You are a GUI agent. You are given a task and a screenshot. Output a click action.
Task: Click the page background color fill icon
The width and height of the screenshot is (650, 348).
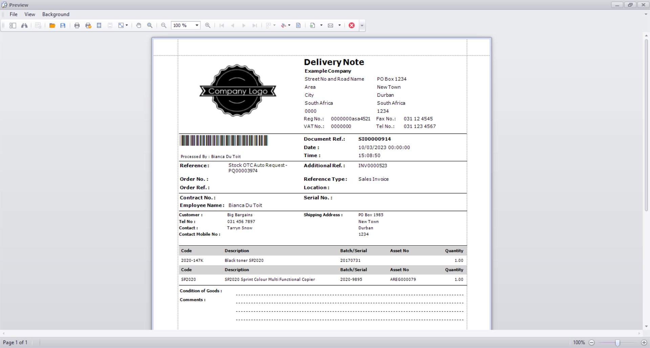click(284, 25)
